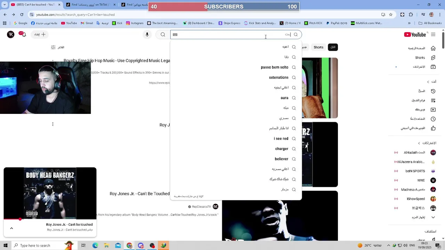Image resolution: width=445 pixels, height=250 pixels.
Task: Click the Chrome address bar URL
Action: [75, 15]
